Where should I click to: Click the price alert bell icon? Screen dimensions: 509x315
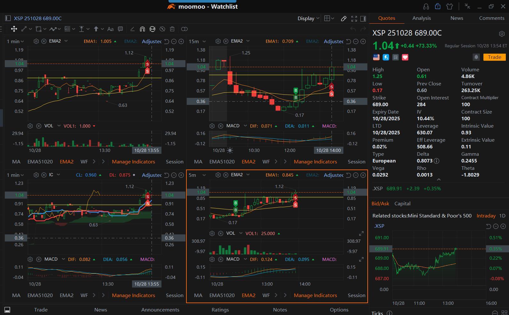(x=476, y=57)
